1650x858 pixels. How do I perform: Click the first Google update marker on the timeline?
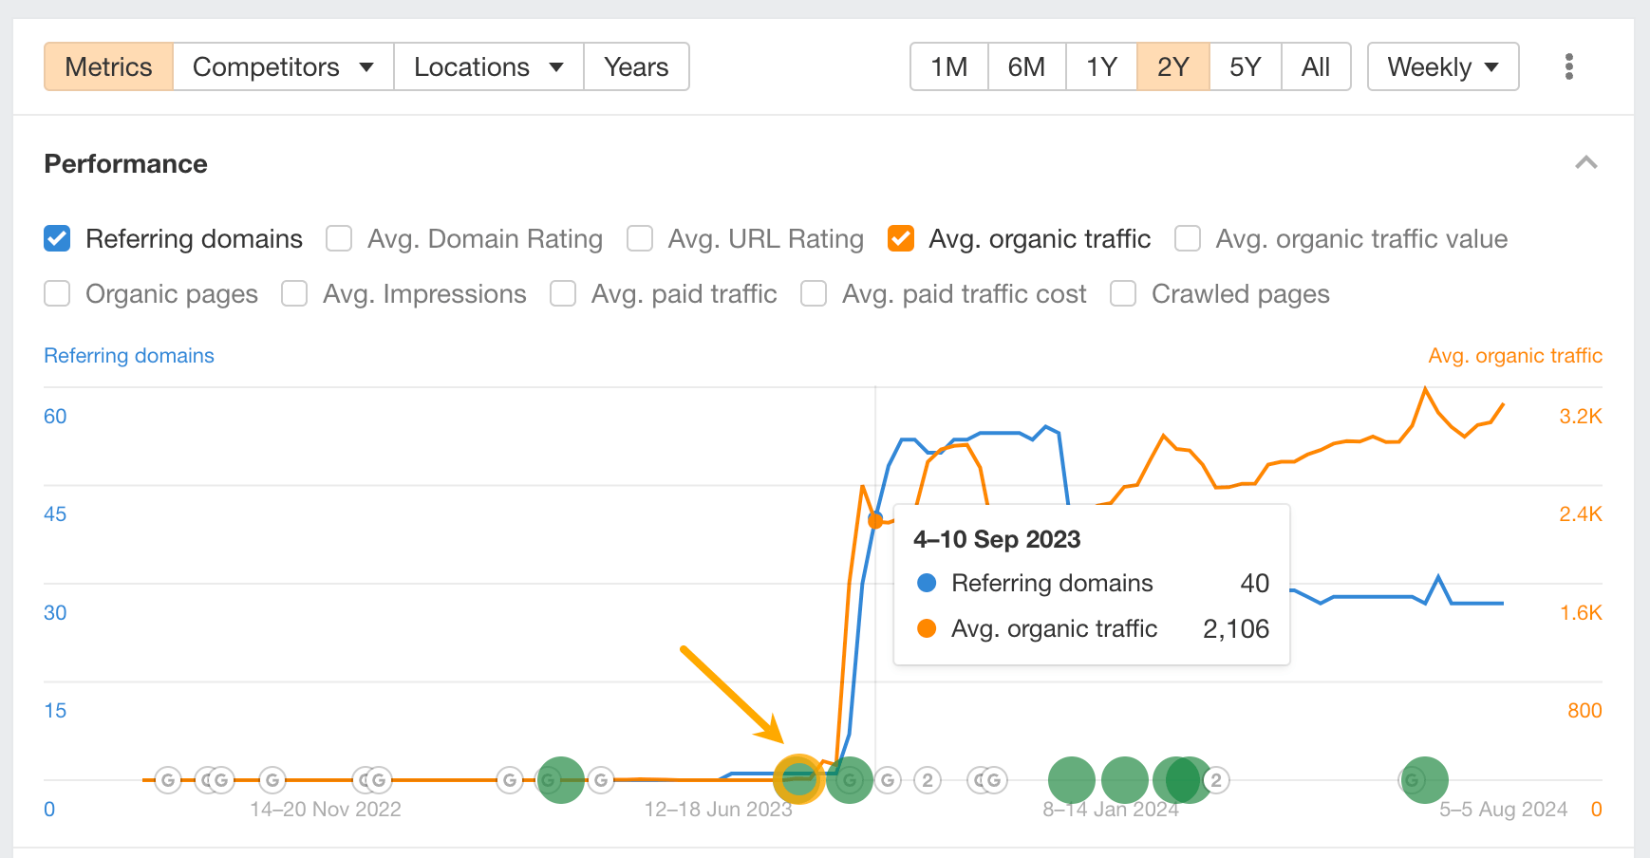pos(168,780)
